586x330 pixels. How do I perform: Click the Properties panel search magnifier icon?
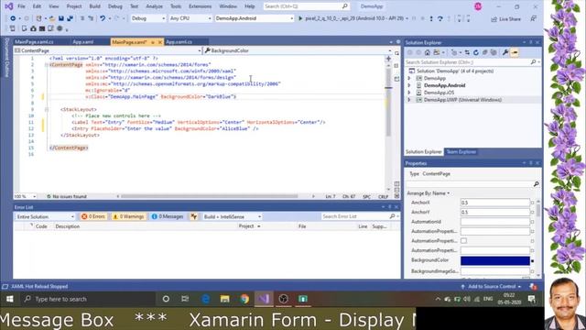coord(536,184)
